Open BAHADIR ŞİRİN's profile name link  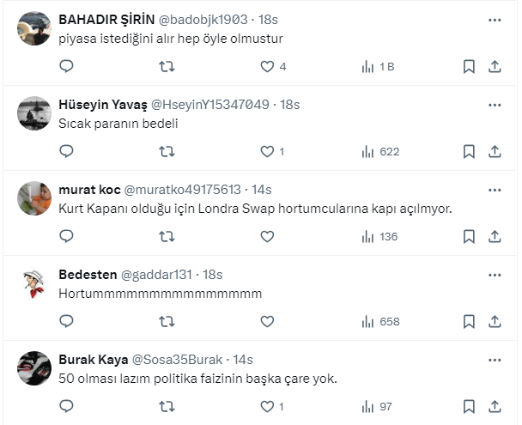tap(104, 19)
